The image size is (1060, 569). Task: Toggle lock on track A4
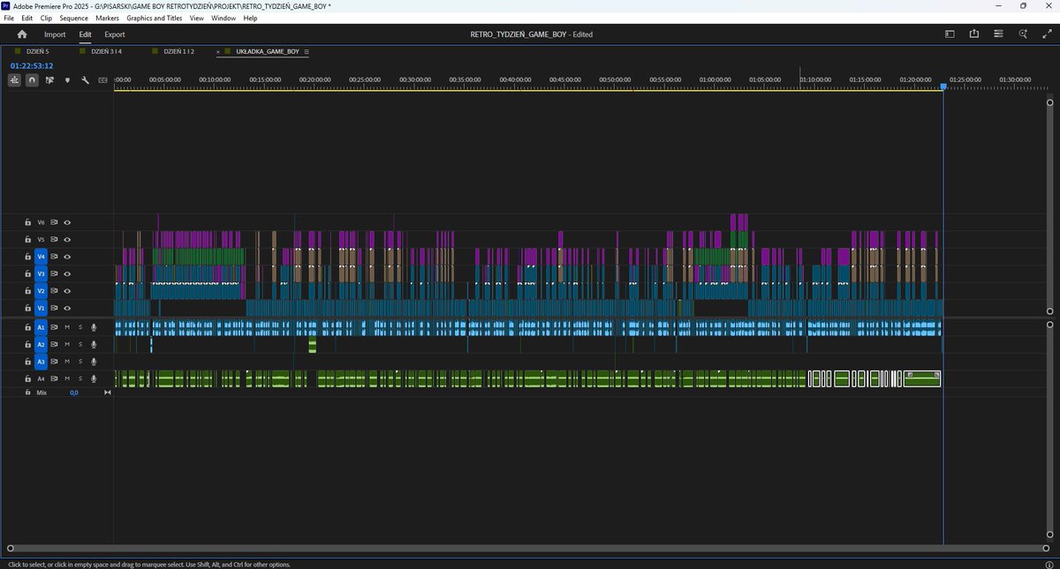tap(27, 378)
